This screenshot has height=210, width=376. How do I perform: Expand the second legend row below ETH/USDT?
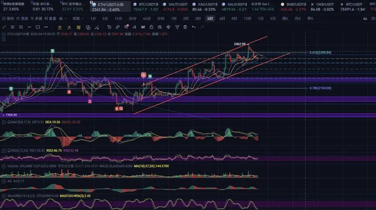coord(4,39)
